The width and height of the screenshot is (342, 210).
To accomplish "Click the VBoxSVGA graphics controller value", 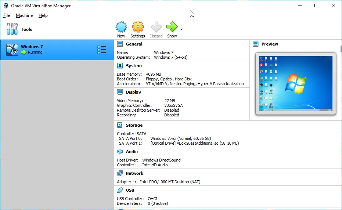I will [173, 105].
